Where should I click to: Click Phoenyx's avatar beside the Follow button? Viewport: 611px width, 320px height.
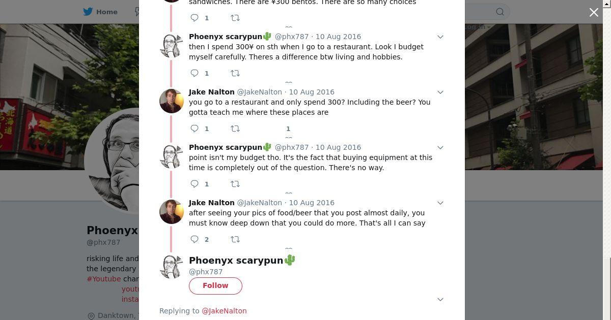pos(172,266)
